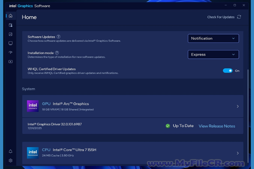Click help icon next to Software Updates
Image resolution: width=254 pixels, height=169 pixels.
point(59,37)
